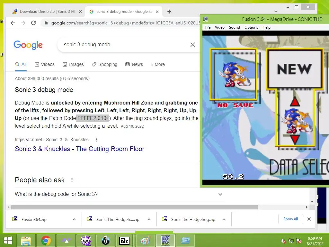This screenshot has height=247, width=329.
Task: Clear the search box with X
Action: (193, 44)
